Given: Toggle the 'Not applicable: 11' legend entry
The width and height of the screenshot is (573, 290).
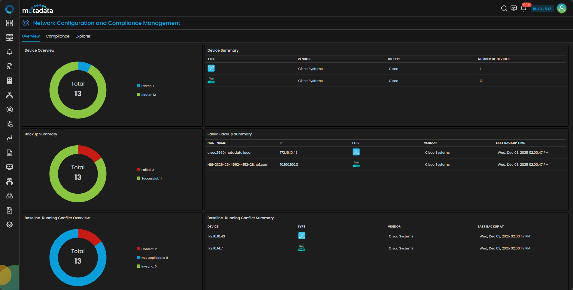Looking at the screenshot, I should tap(154, 258).
